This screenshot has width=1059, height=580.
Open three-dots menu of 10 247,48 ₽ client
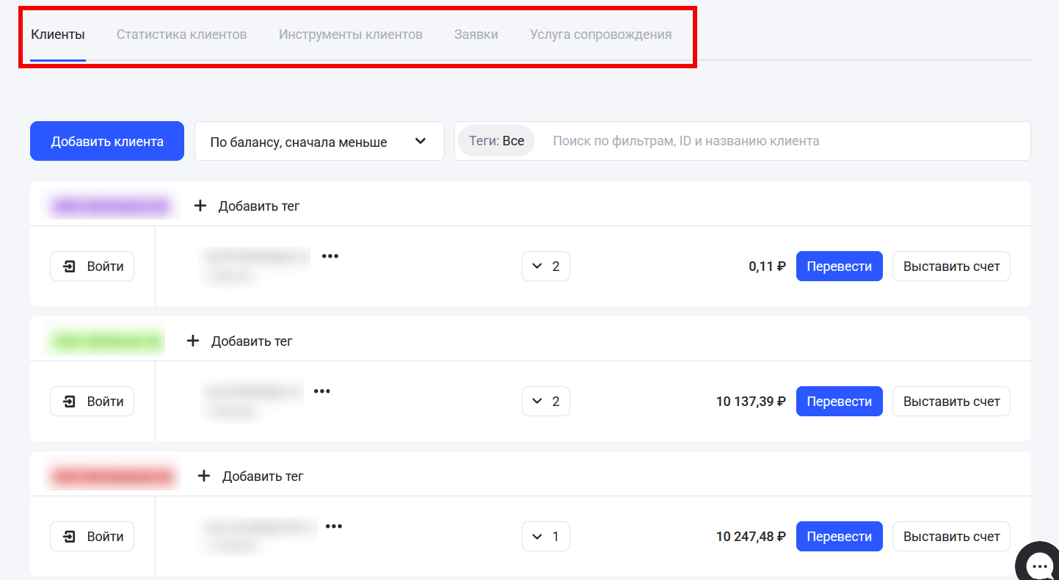[334, 526]
